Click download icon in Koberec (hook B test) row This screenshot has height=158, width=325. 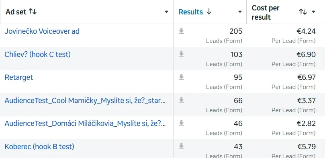click(x=181, y=146)
